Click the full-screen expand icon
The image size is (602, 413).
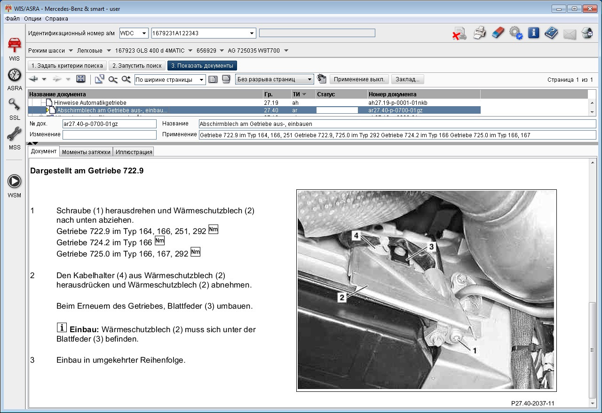80,79
